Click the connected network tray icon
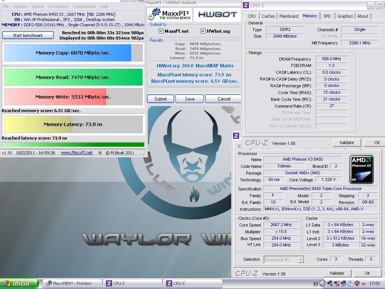This screenshot has width=385, height=289. pyautogui.click(x=344, y=284)
